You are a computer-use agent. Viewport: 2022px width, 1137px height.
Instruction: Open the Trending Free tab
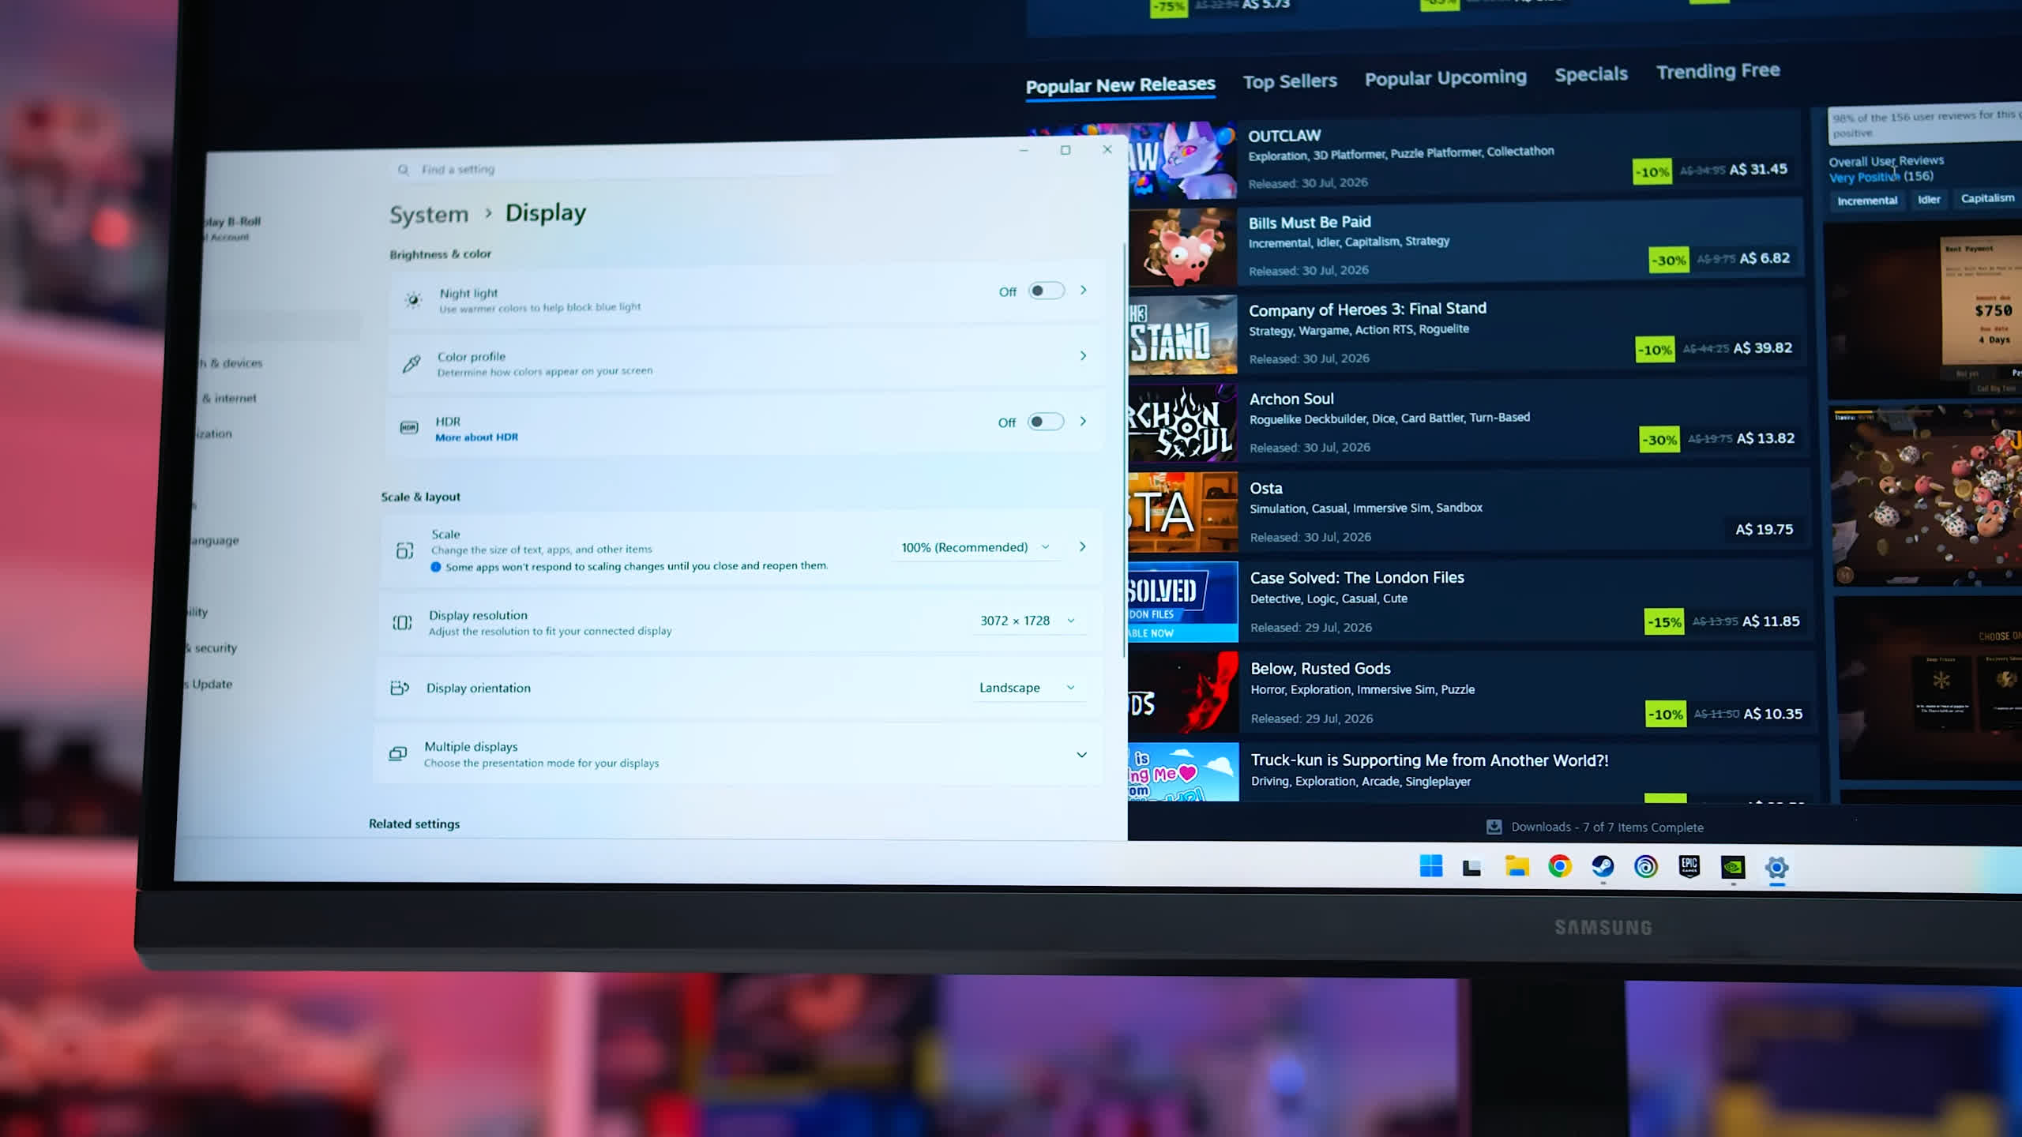[1718, 71]
